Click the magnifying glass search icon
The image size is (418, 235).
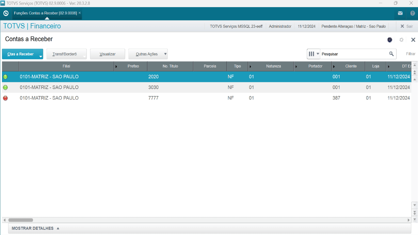pos(391,54)
